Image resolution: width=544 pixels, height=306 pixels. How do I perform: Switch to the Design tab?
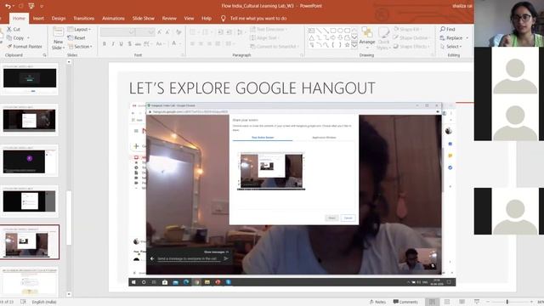(x=59, y=19)
